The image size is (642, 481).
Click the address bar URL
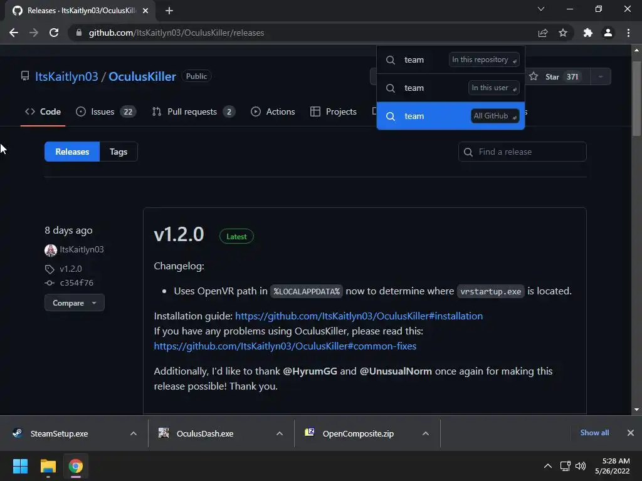176,33
